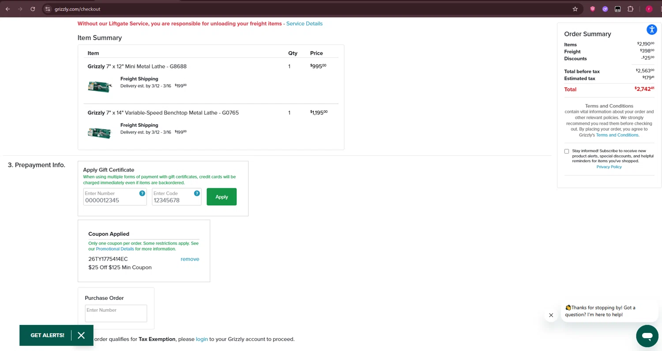Click the 7" x 12" Mini Metal Lathe name

137,67
